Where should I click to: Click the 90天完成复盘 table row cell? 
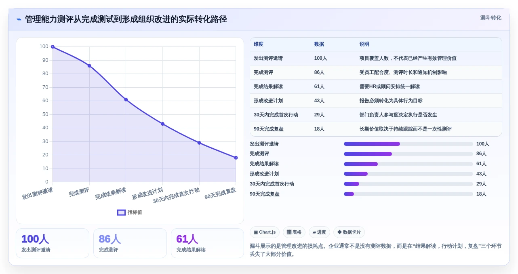pos(269,129)
